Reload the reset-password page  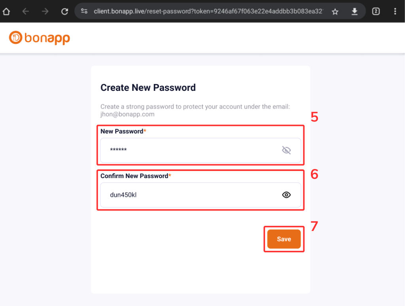pyautogui.click(x=65, y=11)
